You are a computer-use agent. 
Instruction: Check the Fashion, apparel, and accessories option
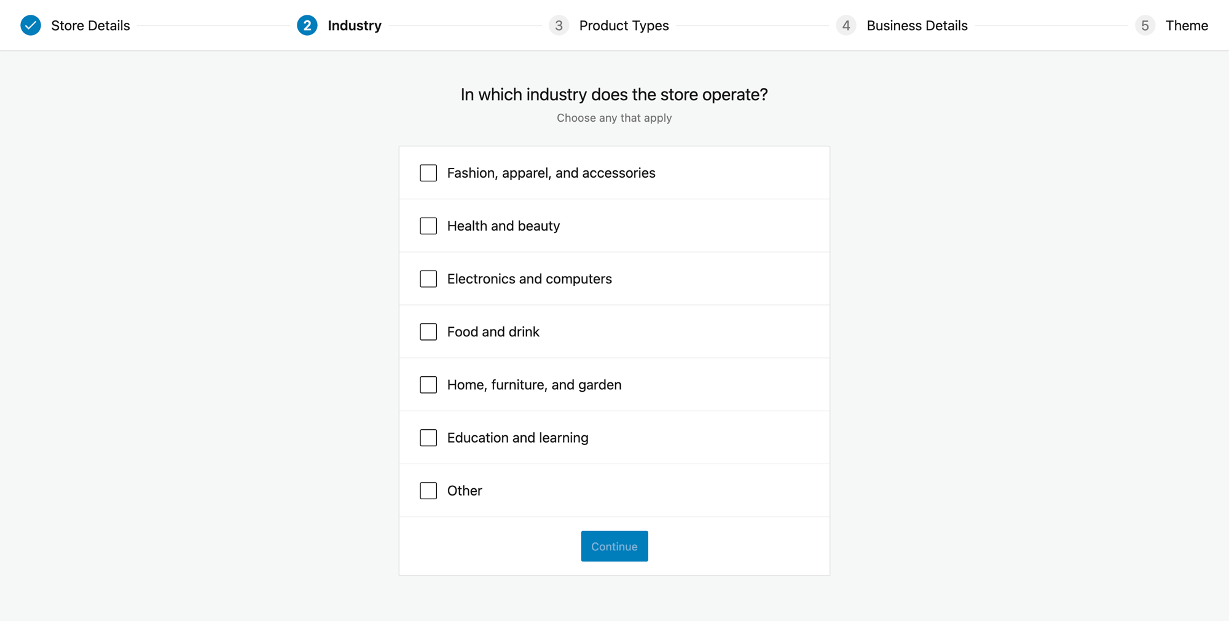pyautogui.click(x=428, y=173)
